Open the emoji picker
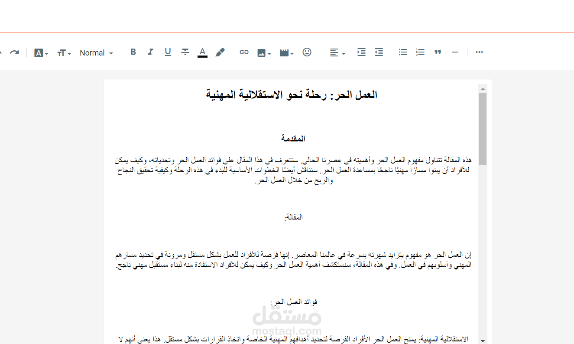The width and height of the screenshot is (574, 344). coord(307,52)
